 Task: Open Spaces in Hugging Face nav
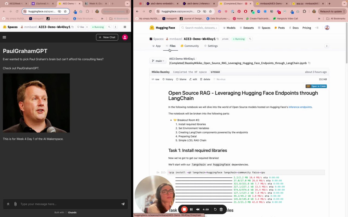coord(264,28)
